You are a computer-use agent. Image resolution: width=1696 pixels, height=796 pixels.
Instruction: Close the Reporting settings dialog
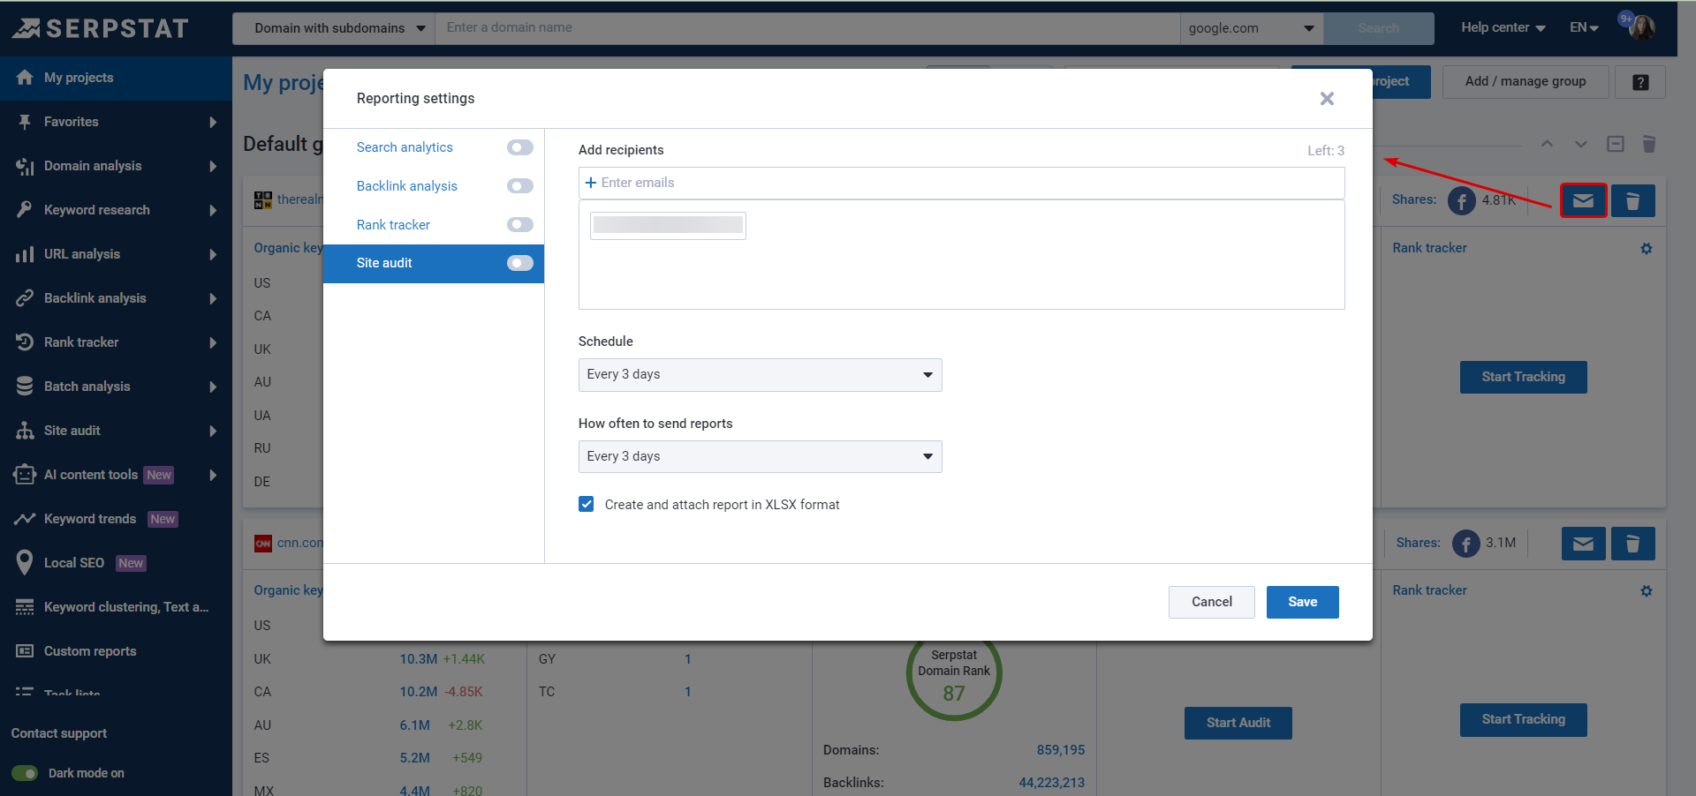coord(1326,99)
